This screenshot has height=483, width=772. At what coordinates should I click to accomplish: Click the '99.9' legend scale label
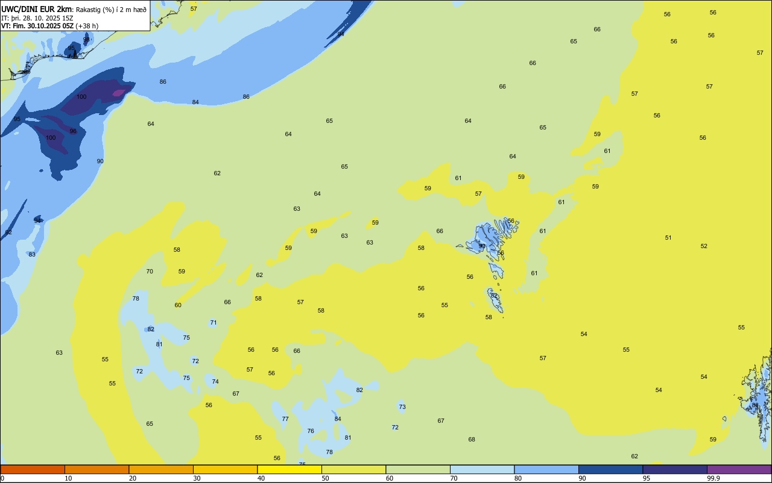point(713,478)
